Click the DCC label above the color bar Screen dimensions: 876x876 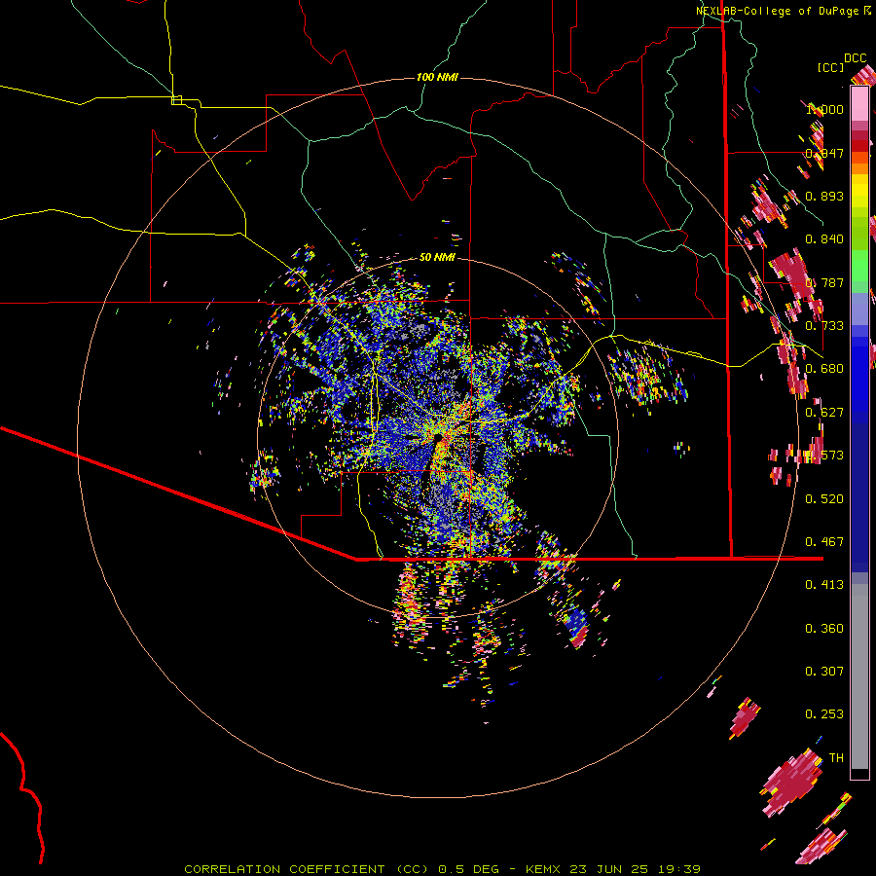coord(855,58)
